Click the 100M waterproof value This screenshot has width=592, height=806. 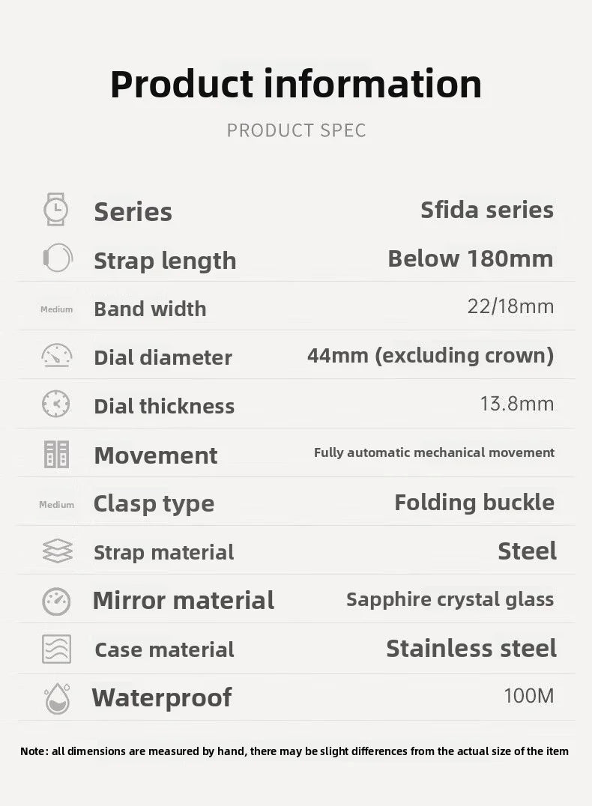tap(529, 696)
